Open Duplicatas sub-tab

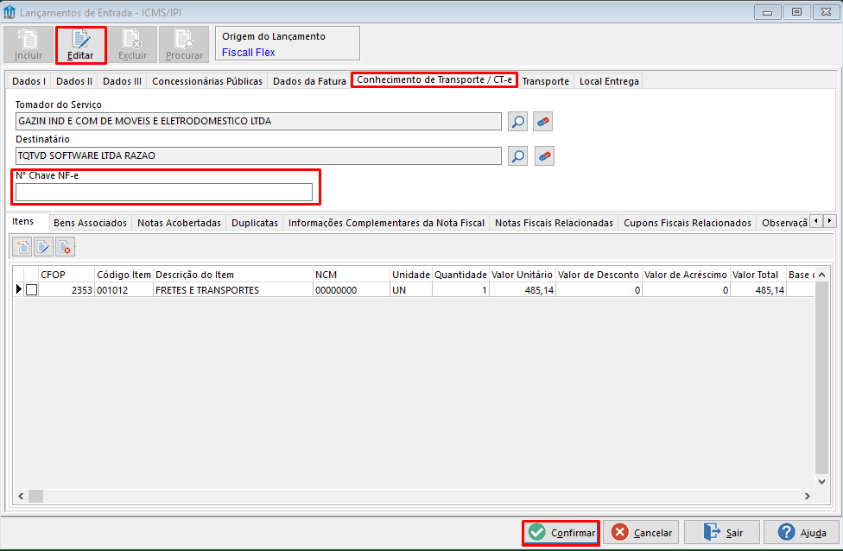click(255, 223)
